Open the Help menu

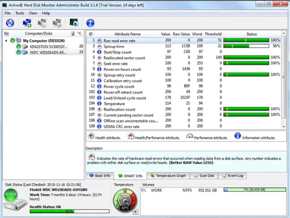(x=46, y=13)
